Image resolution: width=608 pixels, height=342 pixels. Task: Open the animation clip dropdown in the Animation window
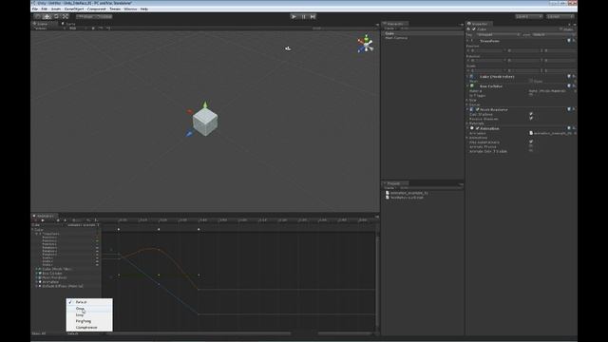(84, 225)
